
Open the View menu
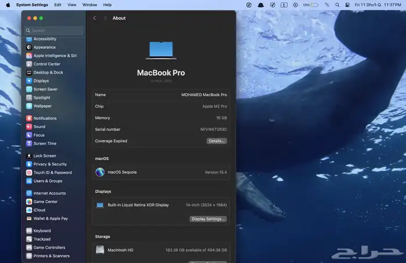click(72, 5)
